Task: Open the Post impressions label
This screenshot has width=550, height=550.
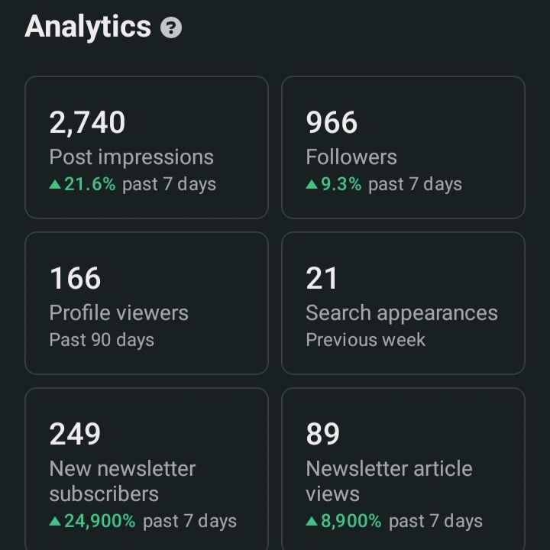Action: coord(131,157)
